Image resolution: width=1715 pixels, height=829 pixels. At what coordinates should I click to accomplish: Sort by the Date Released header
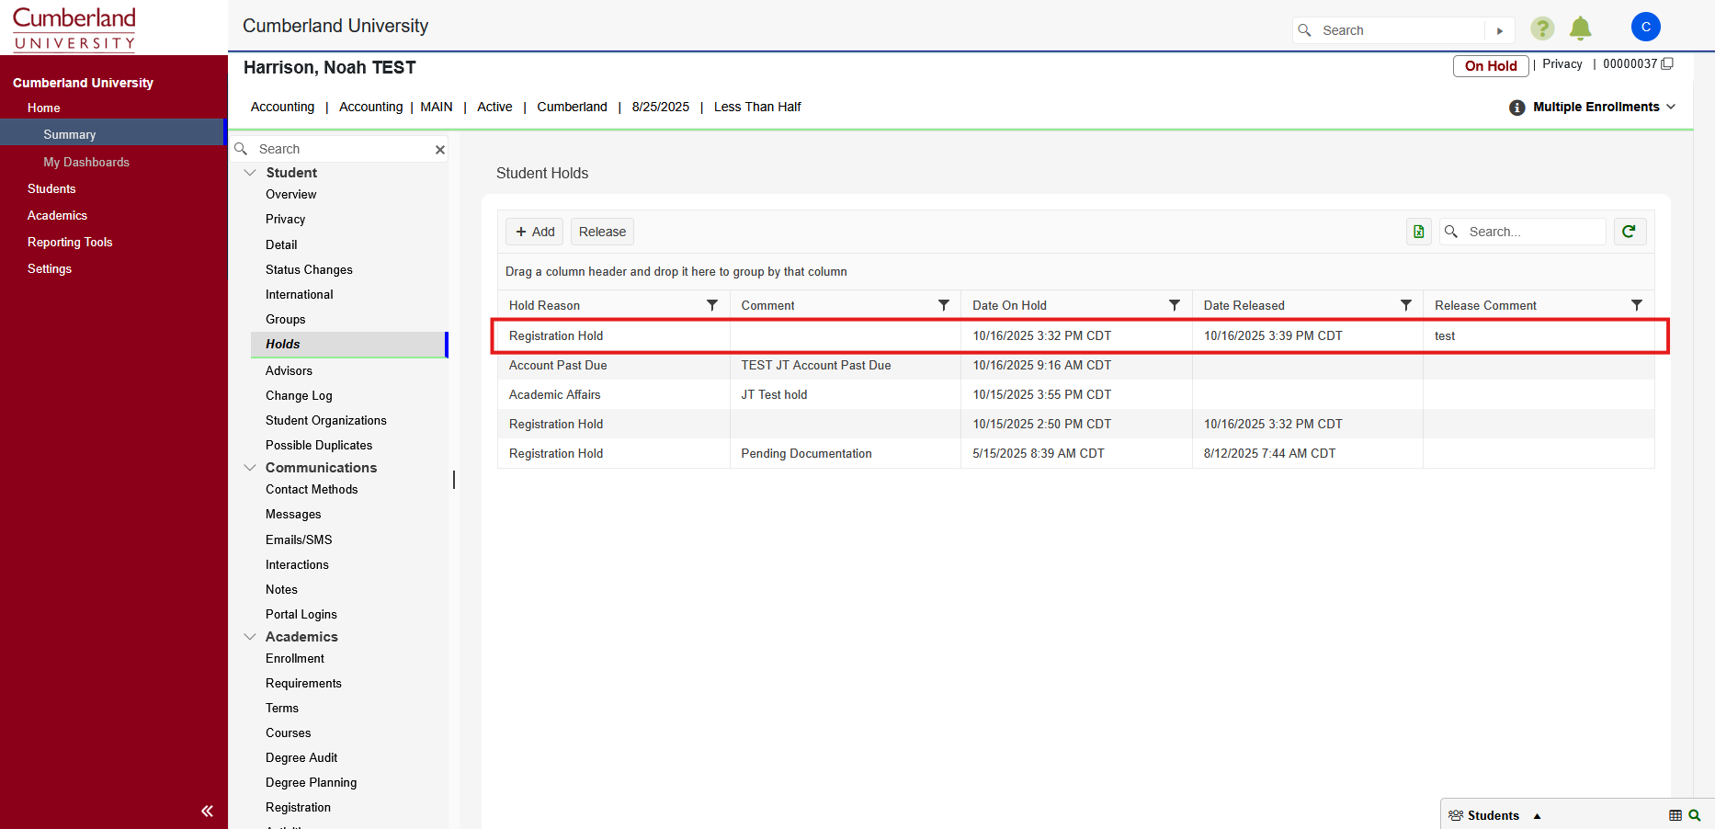[1244, 305]
